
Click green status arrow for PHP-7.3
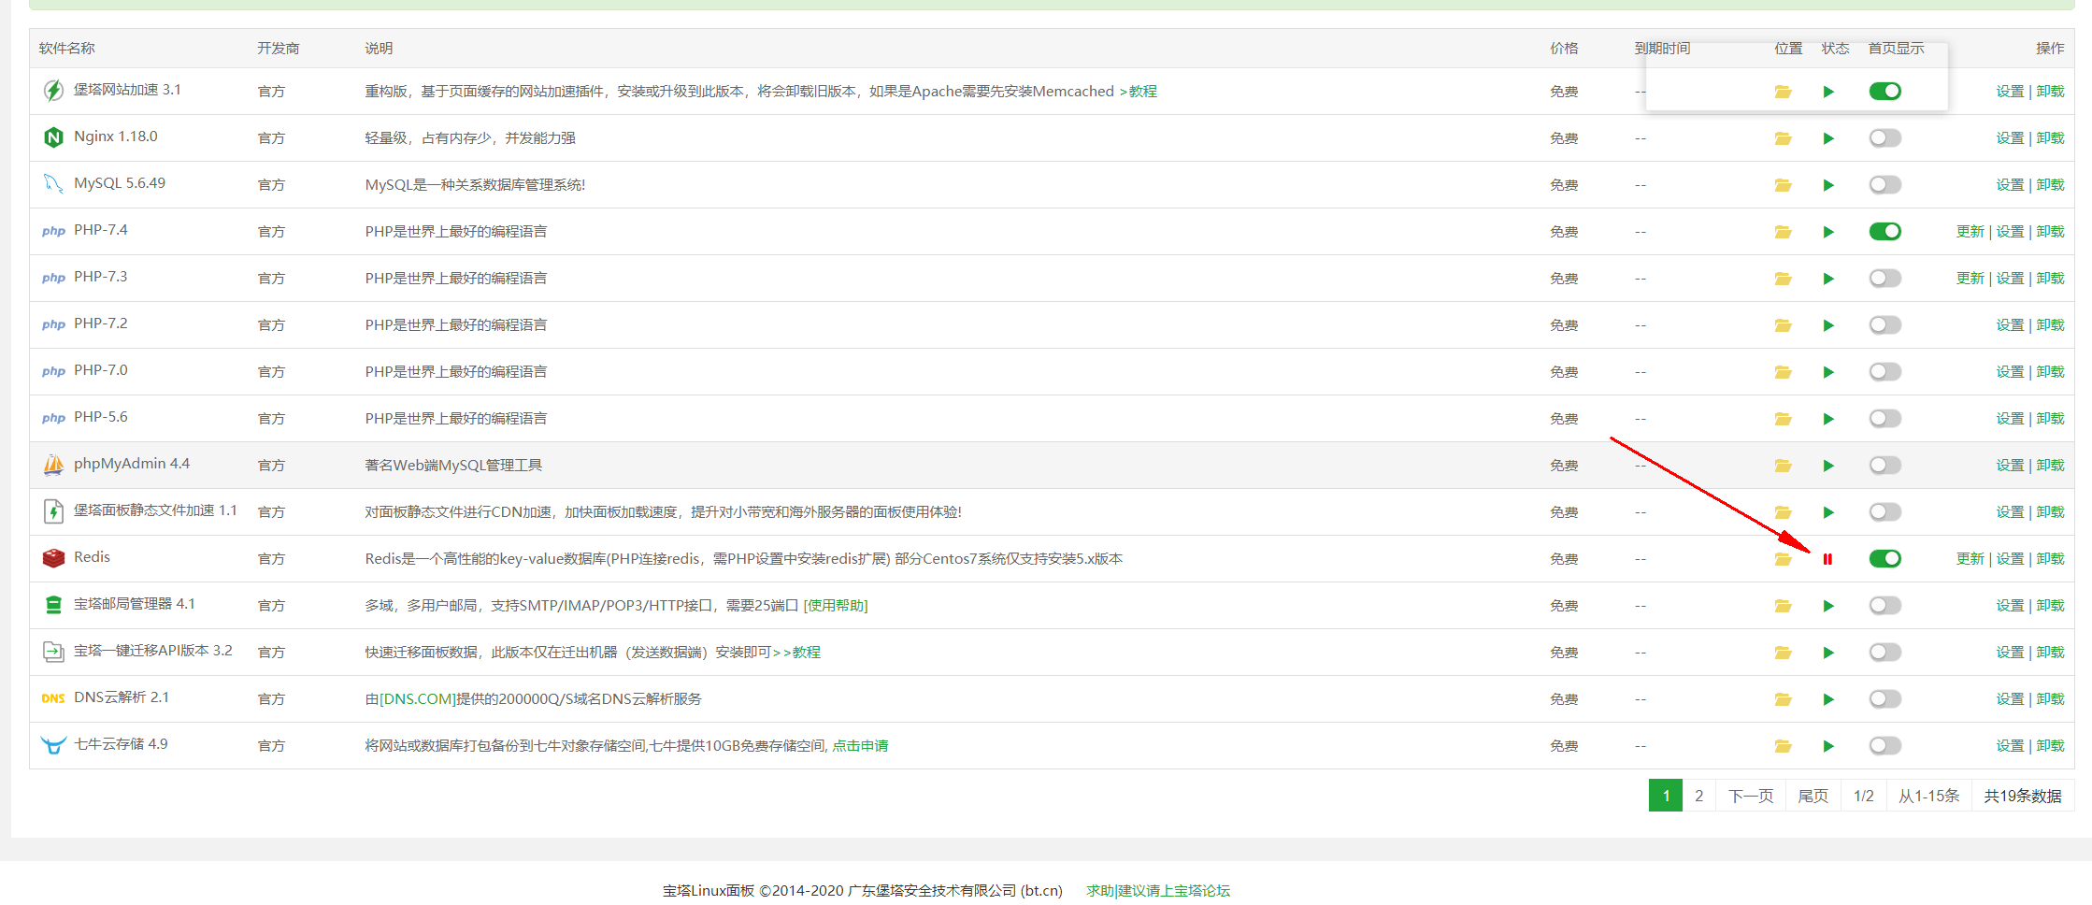(x=1828, y=279)
